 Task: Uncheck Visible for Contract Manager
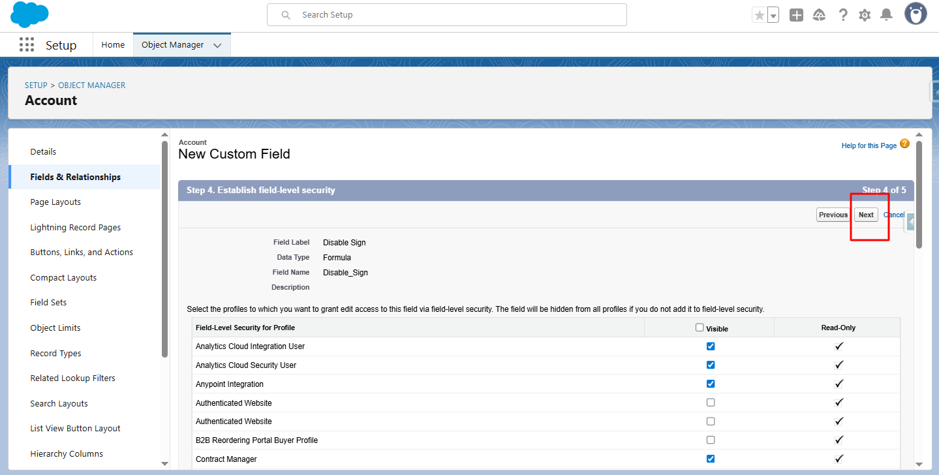point(711,459)
